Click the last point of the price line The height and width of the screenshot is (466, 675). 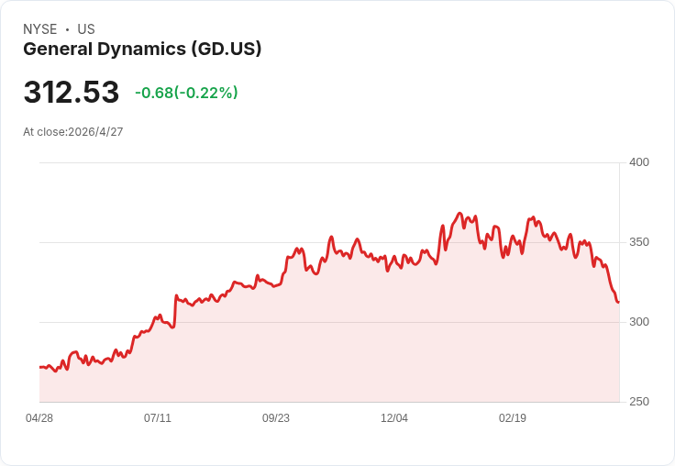618,302
